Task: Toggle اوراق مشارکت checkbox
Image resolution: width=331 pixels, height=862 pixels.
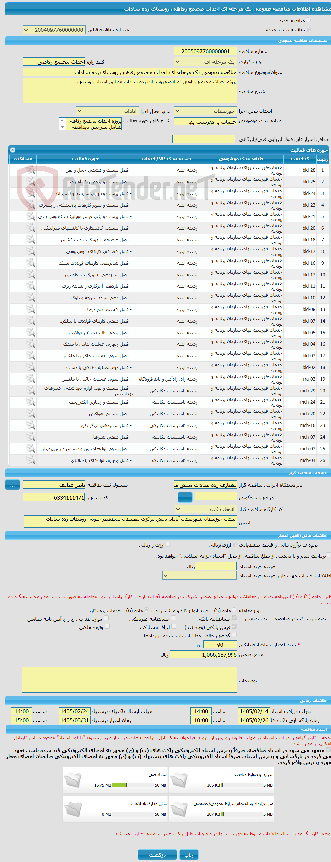Action: tap(173, 626)
